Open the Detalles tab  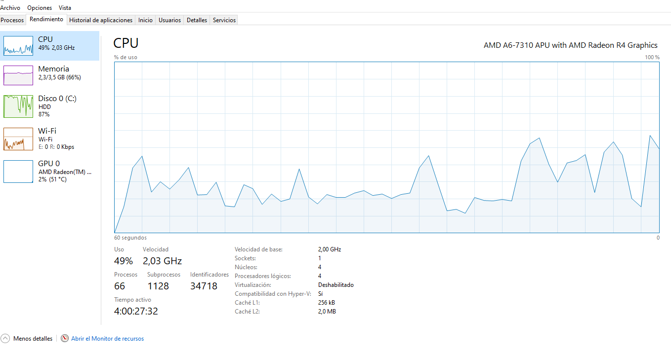click(197, 20)
